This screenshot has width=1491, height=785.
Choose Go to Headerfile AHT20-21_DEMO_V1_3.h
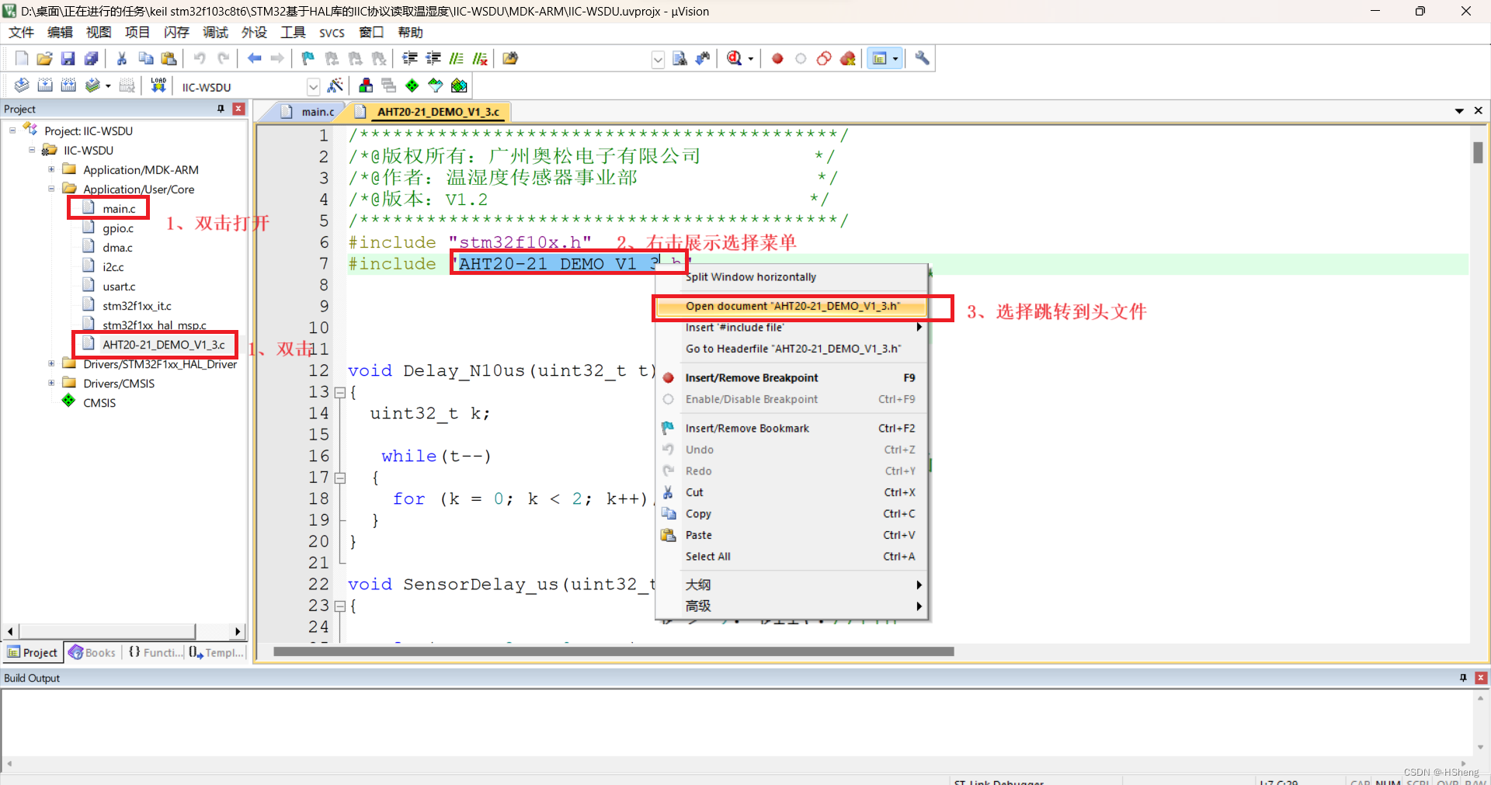[x=792, y=349]
